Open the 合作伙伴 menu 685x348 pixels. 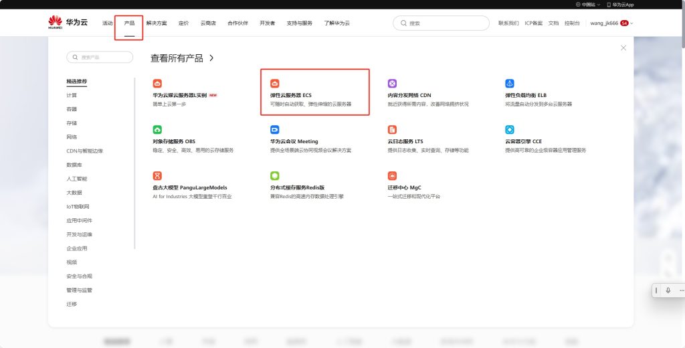coord(237,23)
